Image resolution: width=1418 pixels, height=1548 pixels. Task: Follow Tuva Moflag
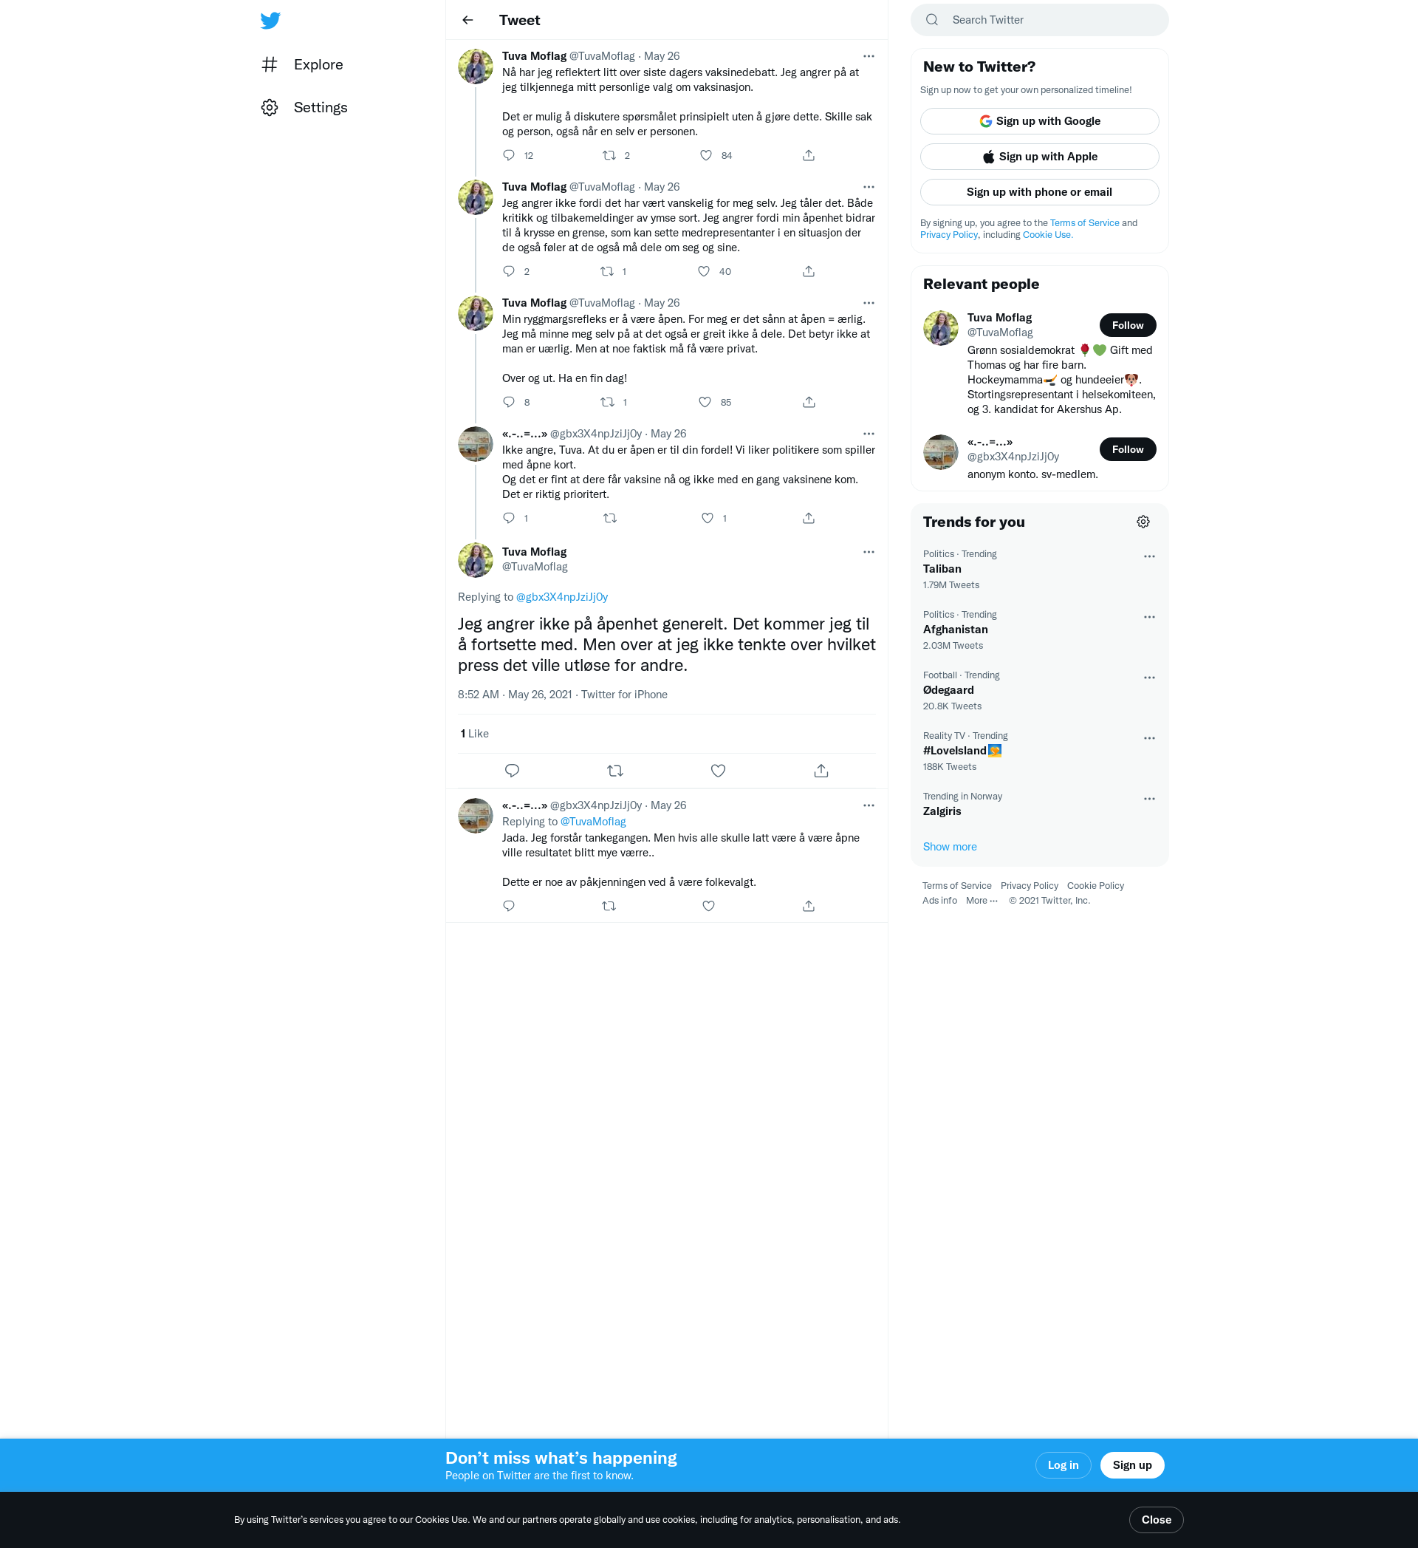click(x=1128, y=326)
